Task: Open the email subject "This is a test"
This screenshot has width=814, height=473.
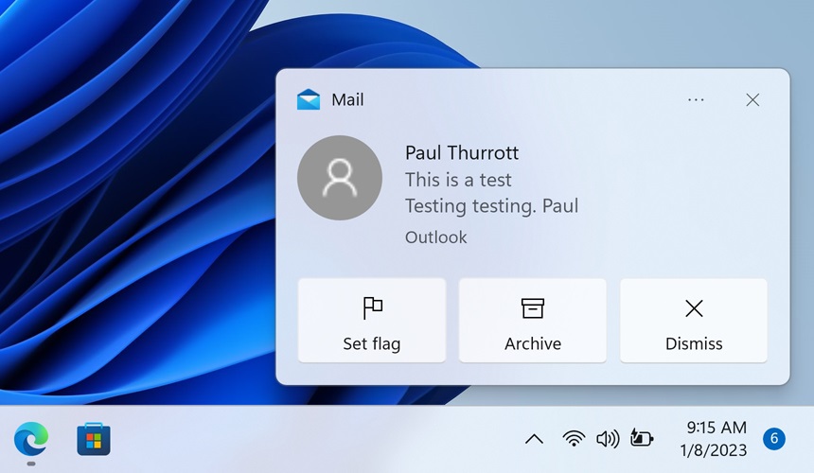Action: (x=458, y=180)
